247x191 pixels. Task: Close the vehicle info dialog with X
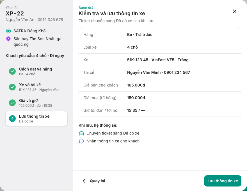(x=235, y=11)
